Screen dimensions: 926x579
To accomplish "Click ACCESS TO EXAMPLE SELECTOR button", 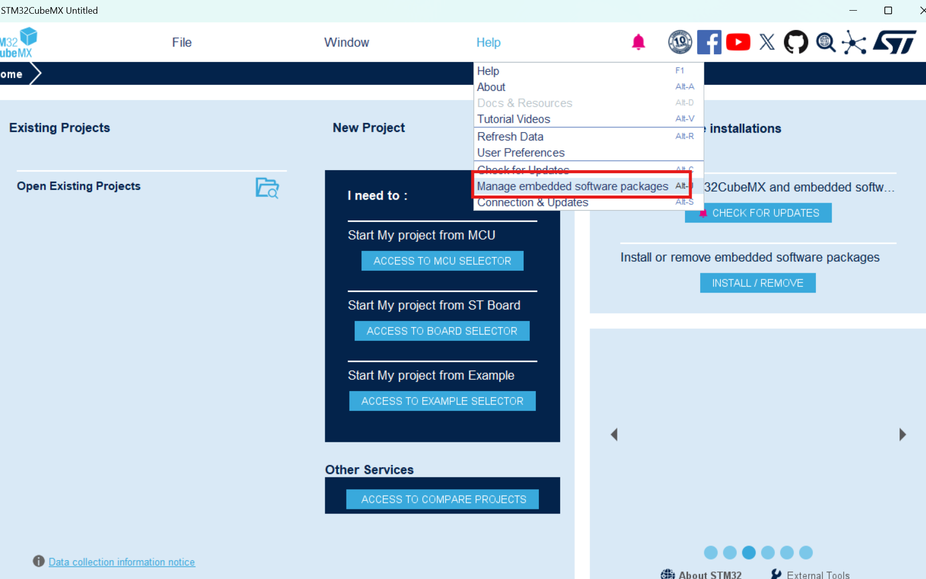I will (x=442, y=401).
